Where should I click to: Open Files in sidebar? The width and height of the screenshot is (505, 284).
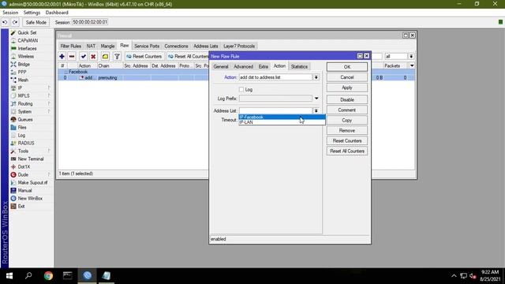click(22, 127)
